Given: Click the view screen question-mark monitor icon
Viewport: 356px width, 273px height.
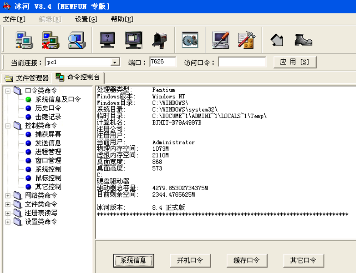Looking at the screenshot, I should (x=107, y=40).
